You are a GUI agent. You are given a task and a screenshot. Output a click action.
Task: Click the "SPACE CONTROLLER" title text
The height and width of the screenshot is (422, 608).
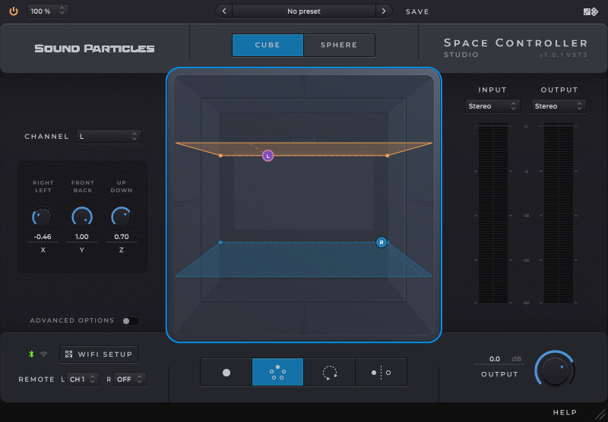click(x=516, y=43)
